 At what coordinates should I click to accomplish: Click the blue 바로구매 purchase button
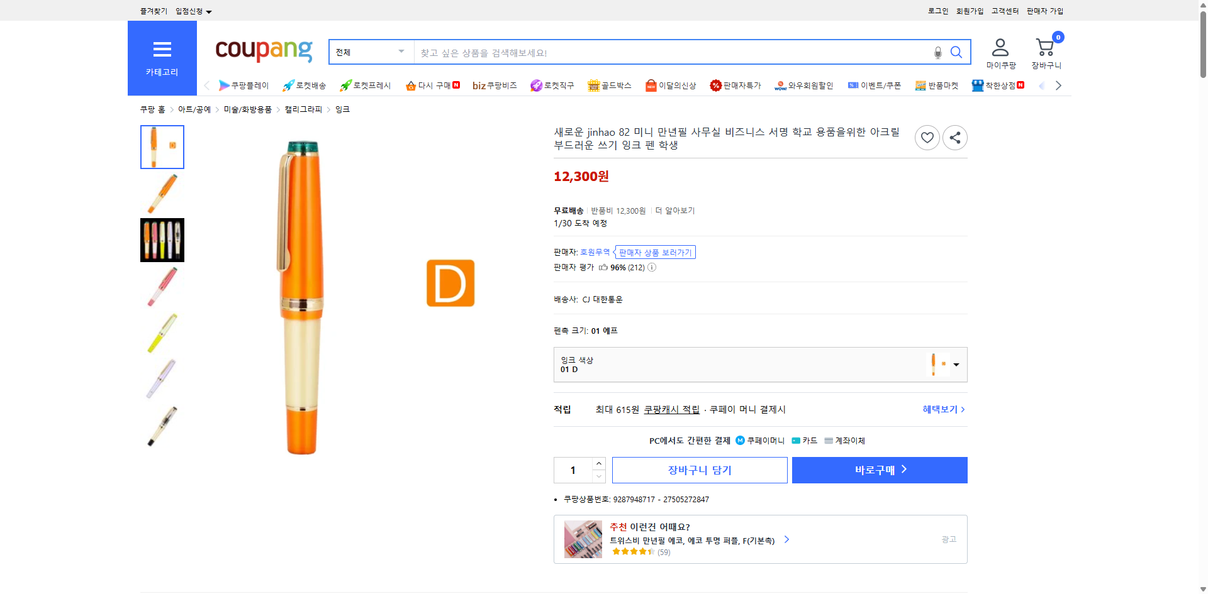point(879,470)
